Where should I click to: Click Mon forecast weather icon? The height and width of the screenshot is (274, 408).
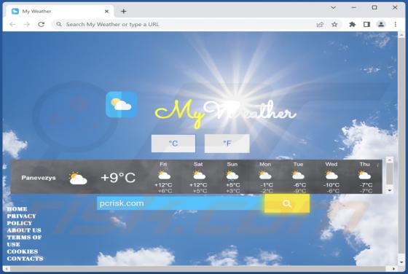[265, 175]
